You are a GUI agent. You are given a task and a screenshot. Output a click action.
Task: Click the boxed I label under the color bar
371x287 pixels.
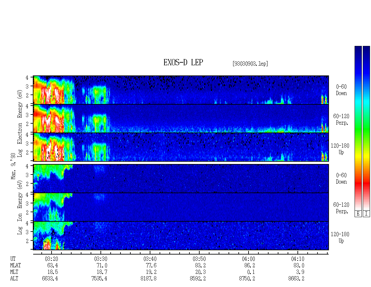point(366,214)
